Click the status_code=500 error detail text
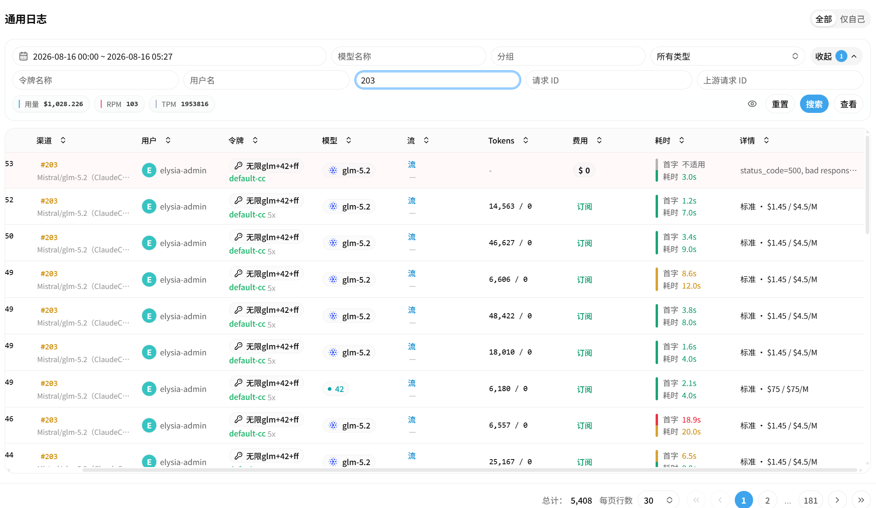 (798, 171)
